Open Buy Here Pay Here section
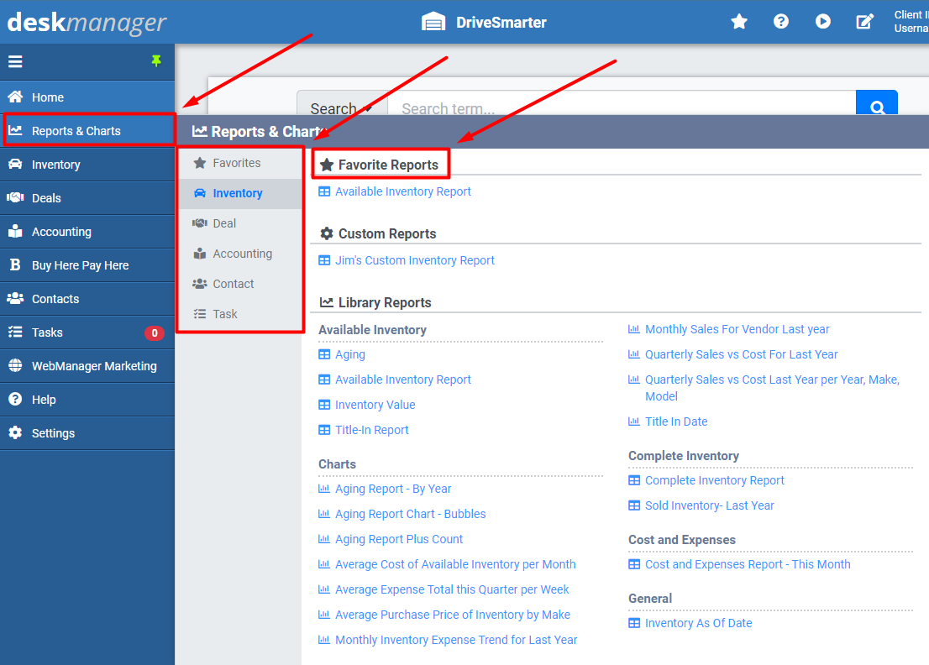The image size is (929, 665). pos(87,265)
